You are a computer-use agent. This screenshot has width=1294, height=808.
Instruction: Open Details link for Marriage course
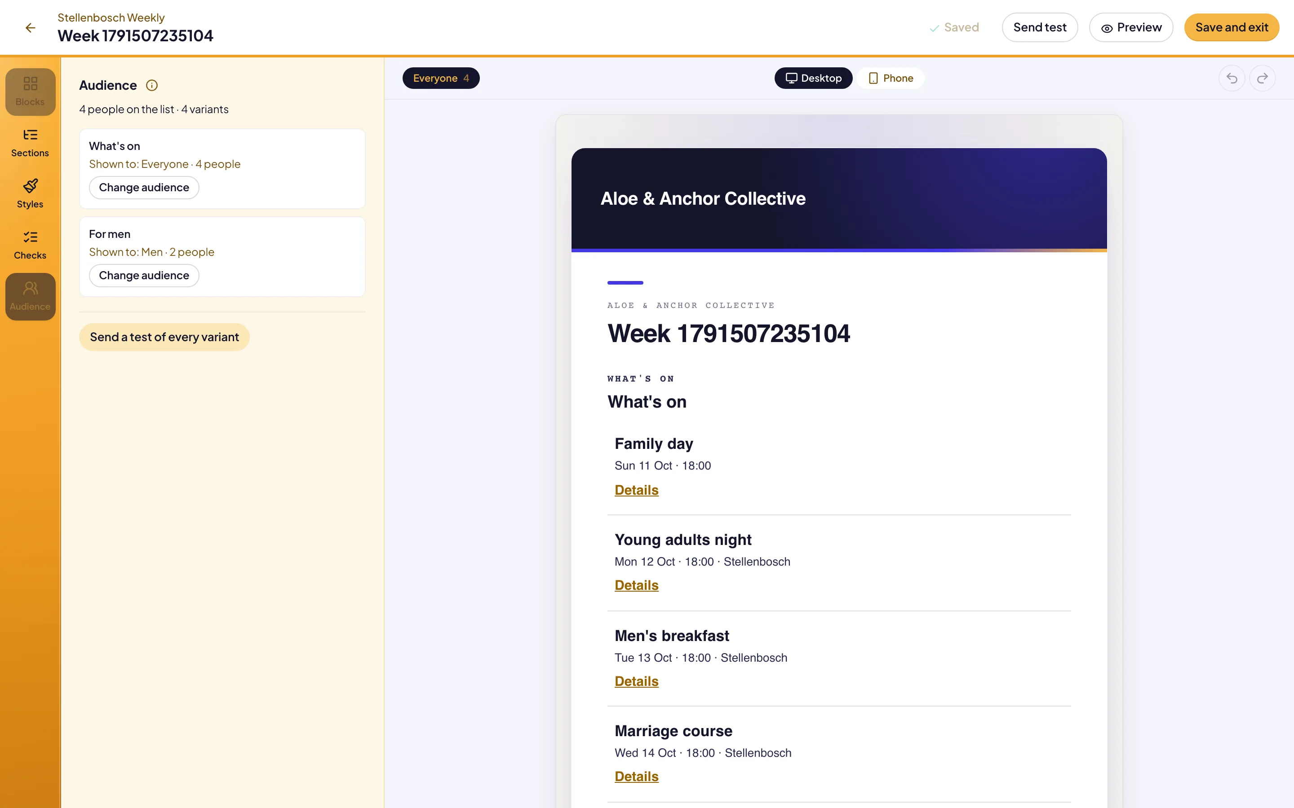pyautogui.click(x=636, y=777)
